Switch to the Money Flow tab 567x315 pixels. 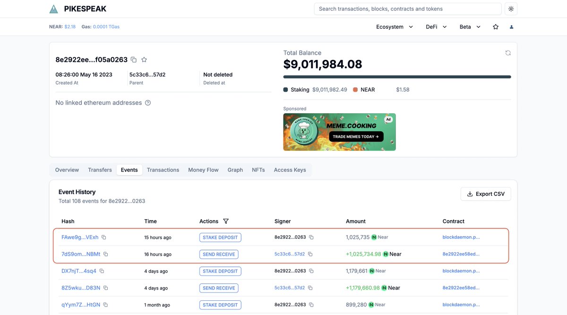203,170
